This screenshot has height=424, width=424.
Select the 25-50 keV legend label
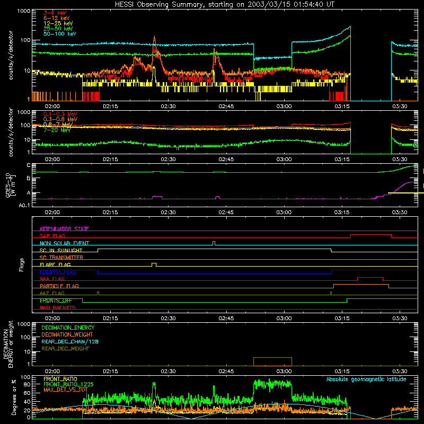pyautogui.click(x=58, y=29)
